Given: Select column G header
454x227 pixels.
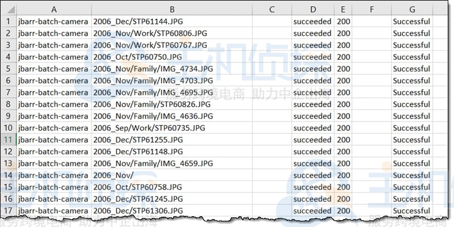Looking at the screenshot, I should (411, 10).
